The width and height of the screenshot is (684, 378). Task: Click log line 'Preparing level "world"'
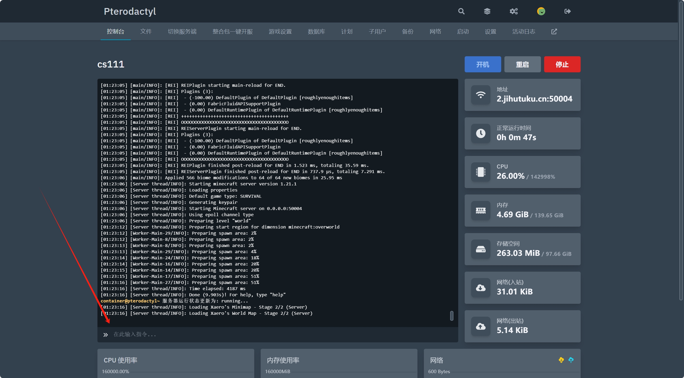(x=176, y=221)
